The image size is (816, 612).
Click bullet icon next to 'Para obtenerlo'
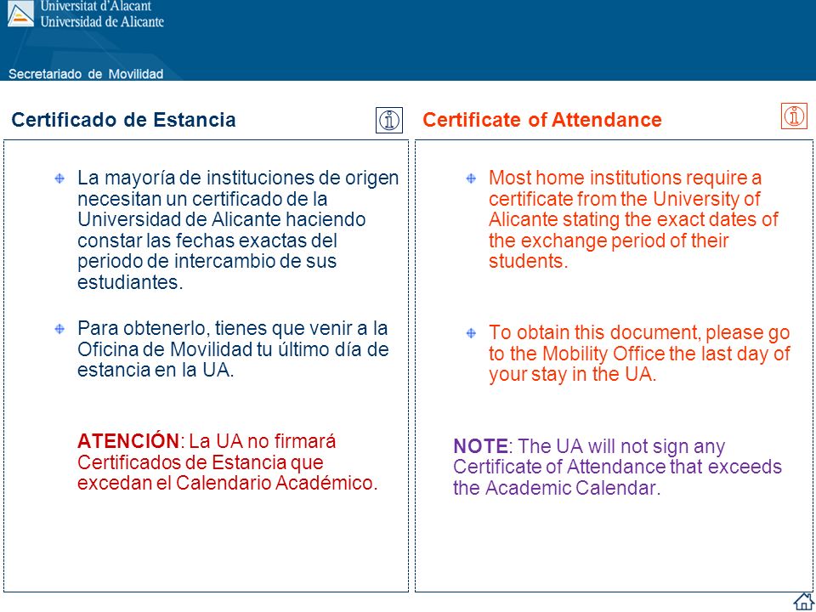click(x=59, y=329)
